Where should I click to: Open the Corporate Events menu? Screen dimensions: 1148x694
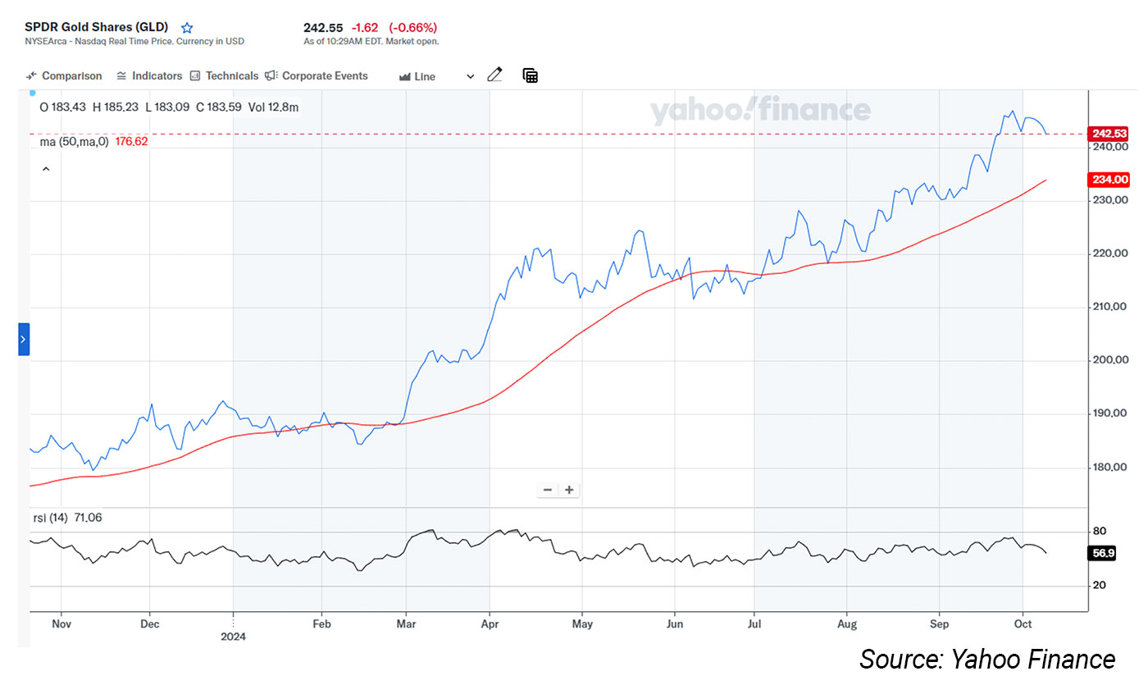click(325, 76)
